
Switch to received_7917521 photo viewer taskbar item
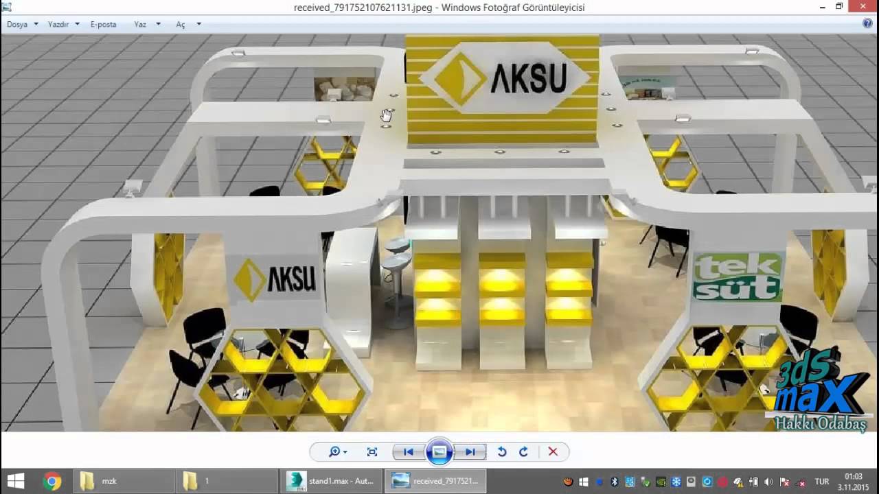tap(435, 481)
